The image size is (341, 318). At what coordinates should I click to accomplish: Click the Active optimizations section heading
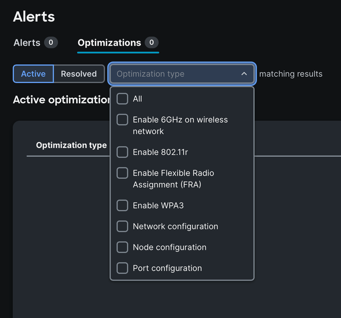(x=61, y=99)
